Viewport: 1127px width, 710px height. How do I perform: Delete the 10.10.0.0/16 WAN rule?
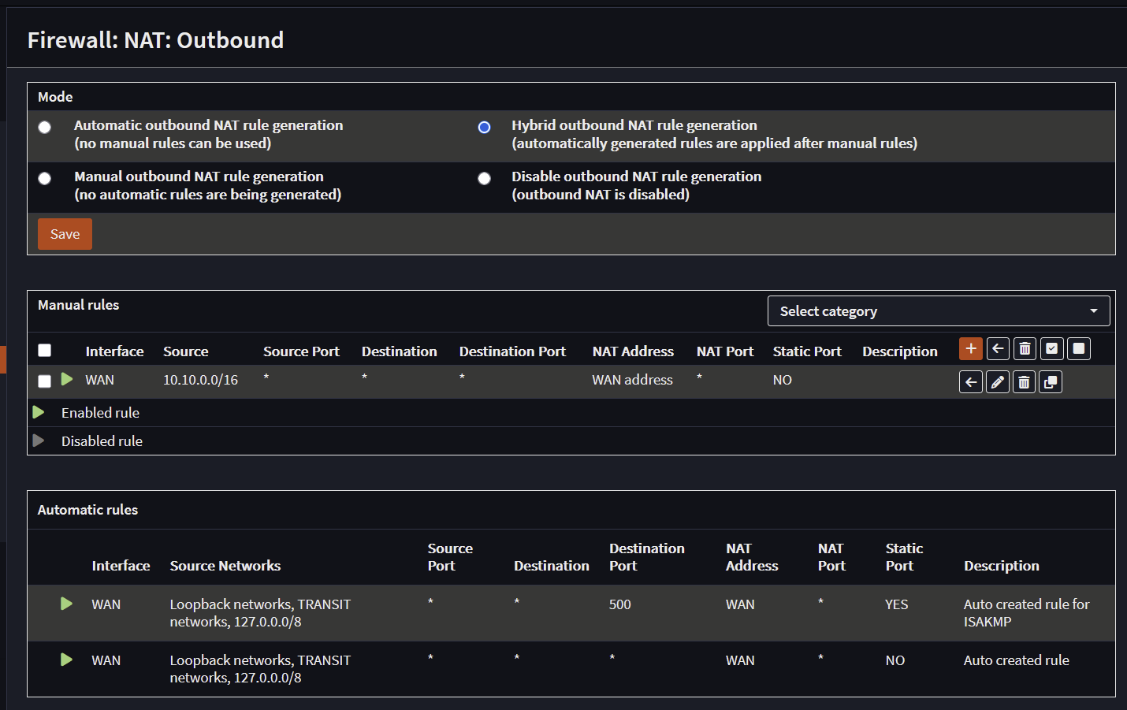pos(1024,382)
